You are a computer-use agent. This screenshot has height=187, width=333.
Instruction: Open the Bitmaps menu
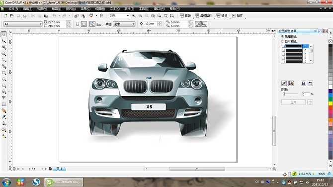pyautogui.click(x=100, y=9)
